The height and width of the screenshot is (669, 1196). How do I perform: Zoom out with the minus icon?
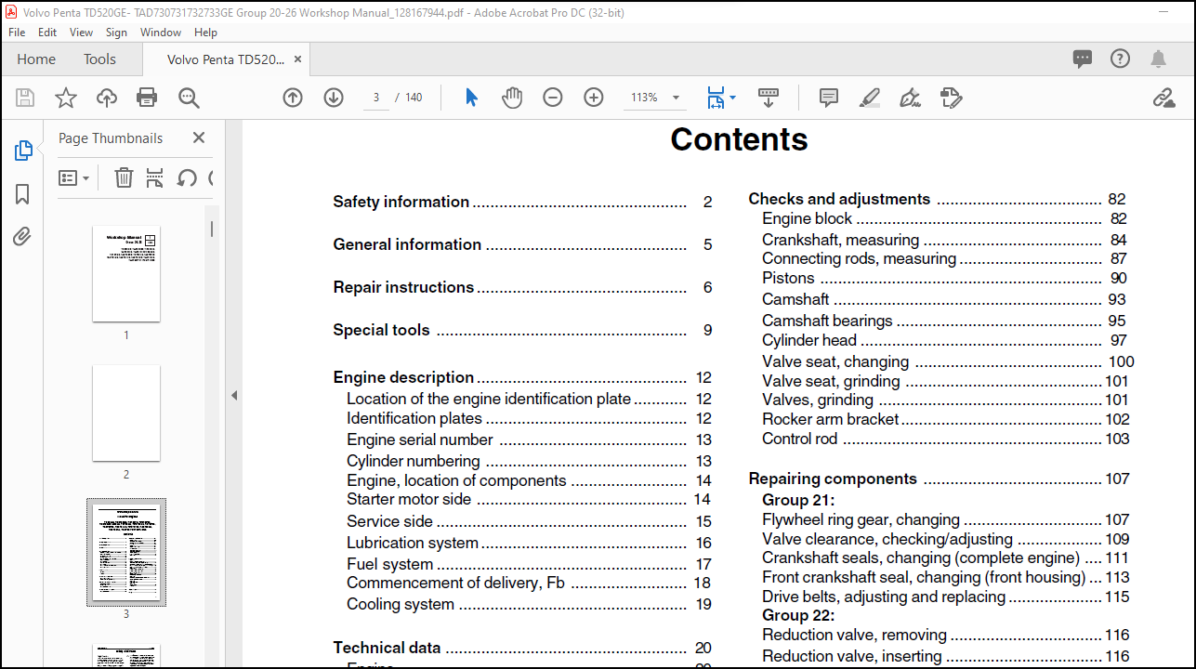click(x=553, y=98)
